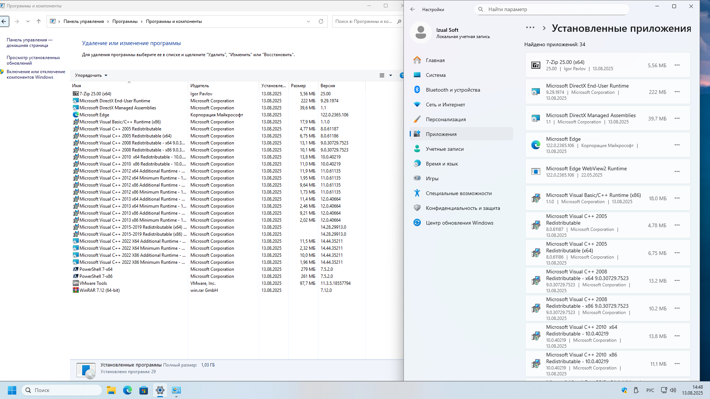
Task: Click the Microsoft Edge icon in Settings list
Action: pyautogui.click(x=536, y=145)
